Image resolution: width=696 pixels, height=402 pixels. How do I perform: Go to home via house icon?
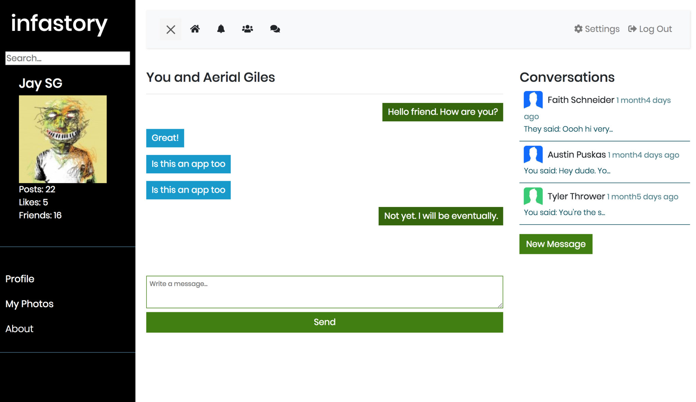click(195, 29)
